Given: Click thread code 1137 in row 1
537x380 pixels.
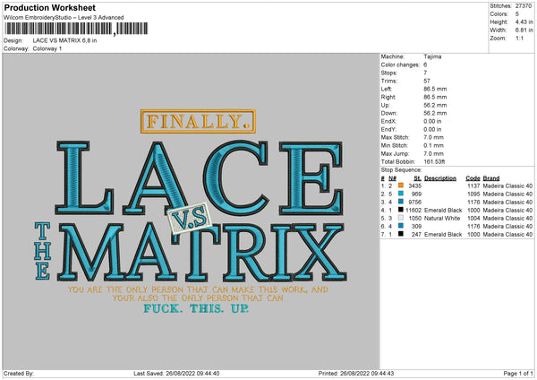Looking at the screenshot, I should click(473, 186).
